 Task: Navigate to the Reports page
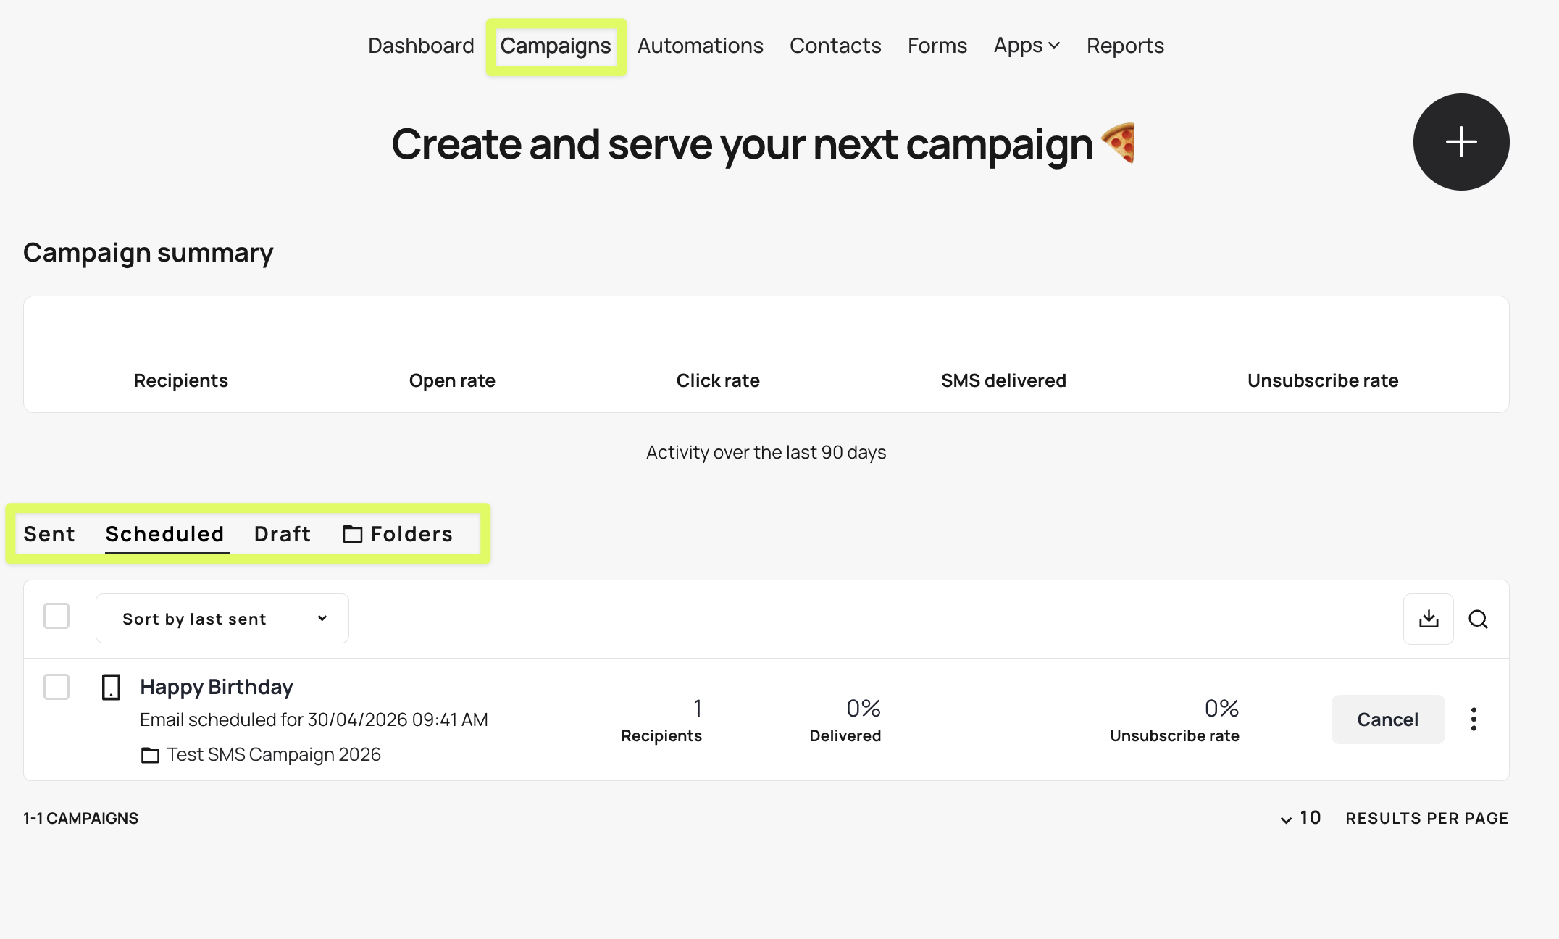click(x=1124, y=46)
